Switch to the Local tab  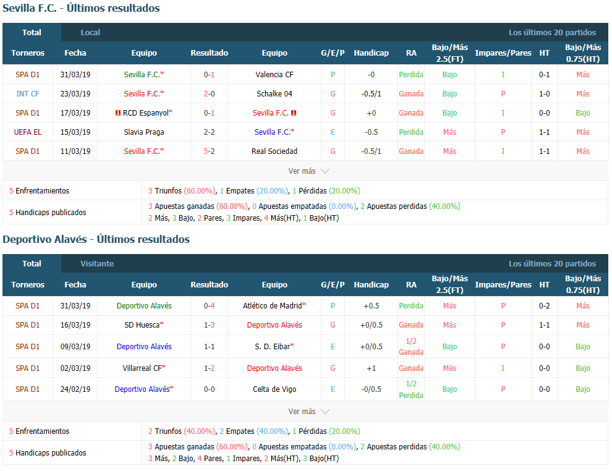pos(90,32)
